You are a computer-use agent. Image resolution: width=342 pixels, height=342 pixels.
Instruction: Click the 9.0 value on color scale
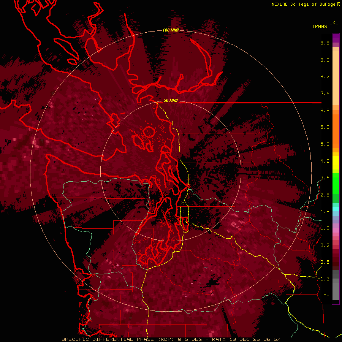pos(325,60)
